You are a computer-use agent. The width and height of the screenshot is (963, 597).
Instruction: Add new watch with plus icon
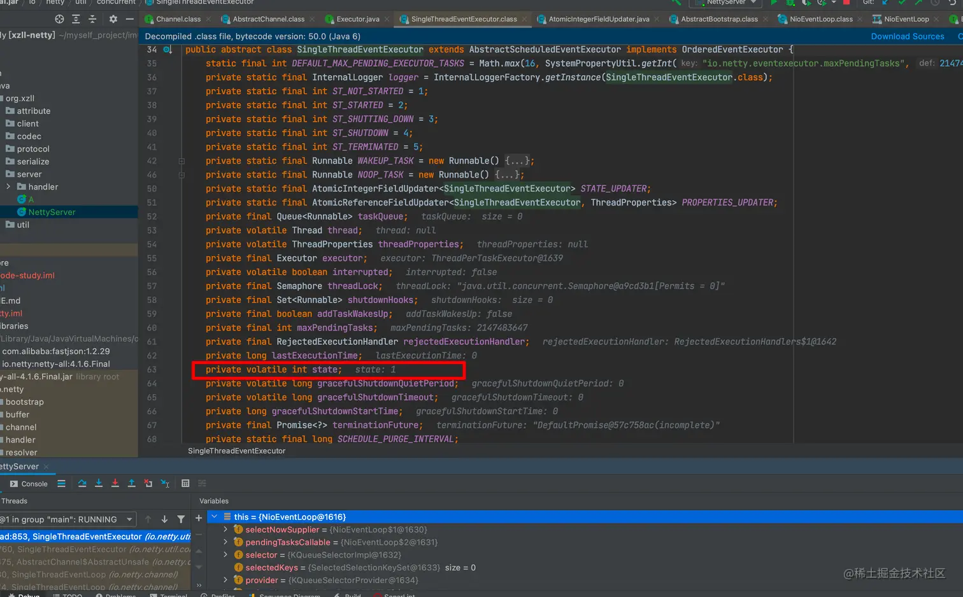[199, 518]
